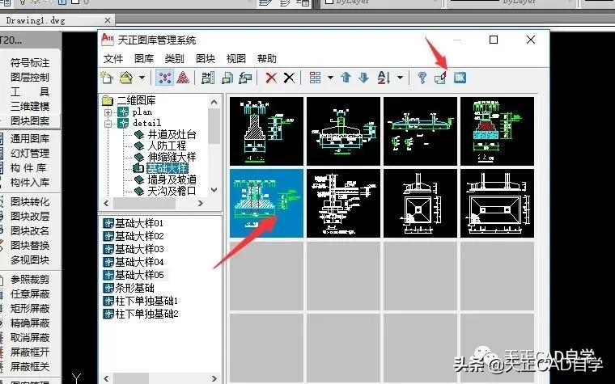This screenshot has height=384, width=615.
Task: Click the blue OK toolbar button
Action: click(x=460, y=78)
